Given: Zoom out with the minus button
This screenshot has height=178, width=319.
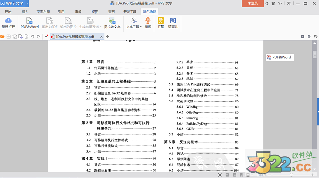Looking at the screenshot, I should point(270,175).
